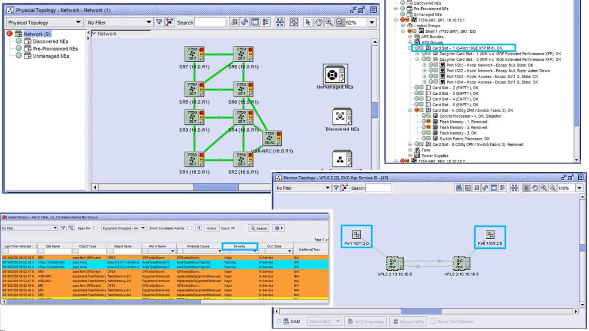Select the SR8 router node on the map

[x=244, y=54]
